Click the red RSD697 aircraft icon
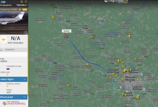Screen dimensions: 158x107 coord(66,36)
